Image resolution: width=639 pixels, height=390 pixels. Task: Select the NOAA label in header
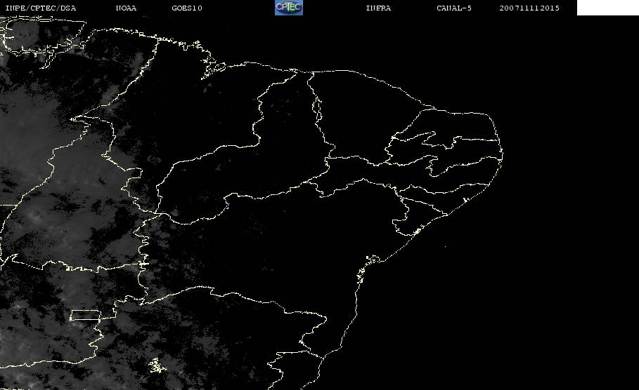(126, 8)
